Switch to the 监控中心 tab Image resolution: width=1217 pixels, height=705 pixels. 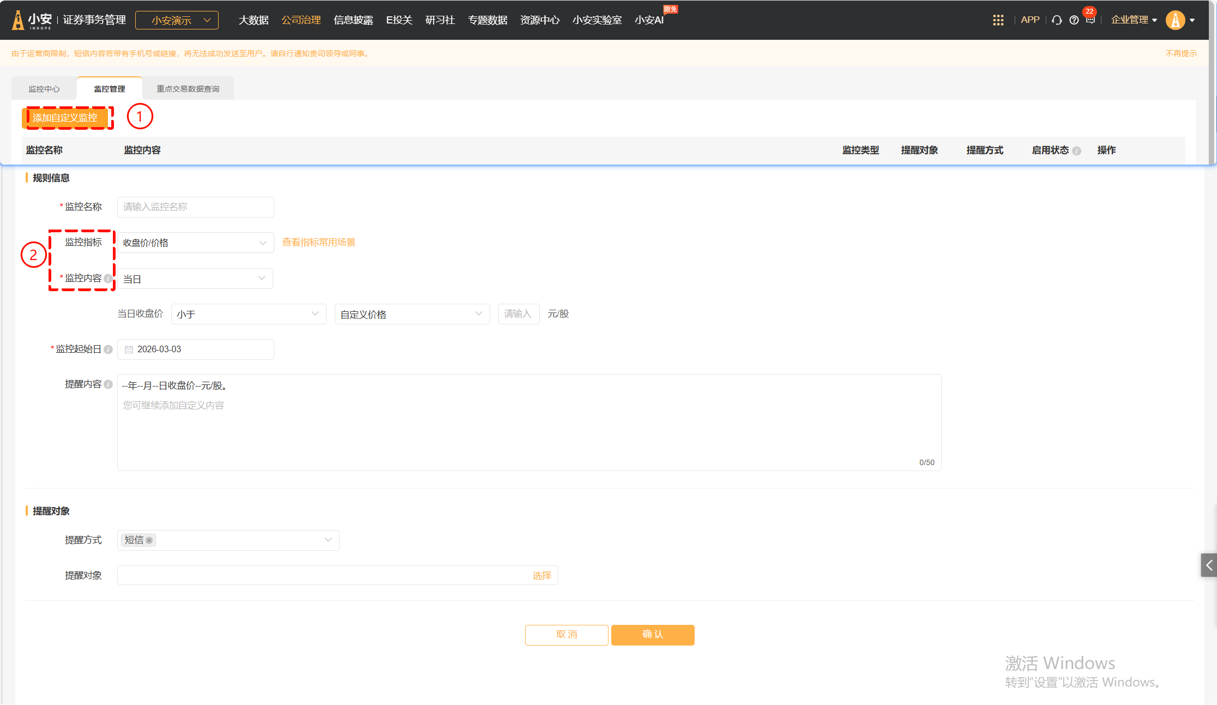coord(44,89)
